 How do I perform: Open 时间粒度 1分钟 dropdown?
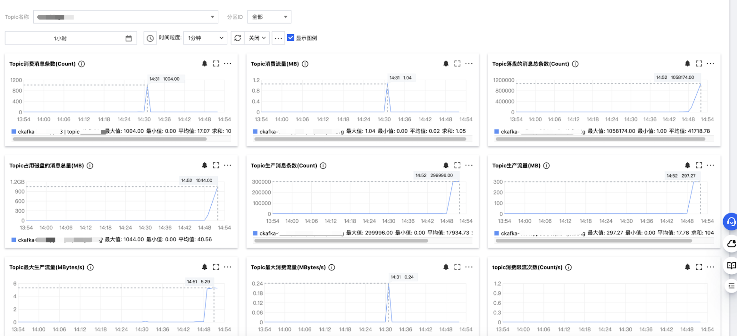205,38
